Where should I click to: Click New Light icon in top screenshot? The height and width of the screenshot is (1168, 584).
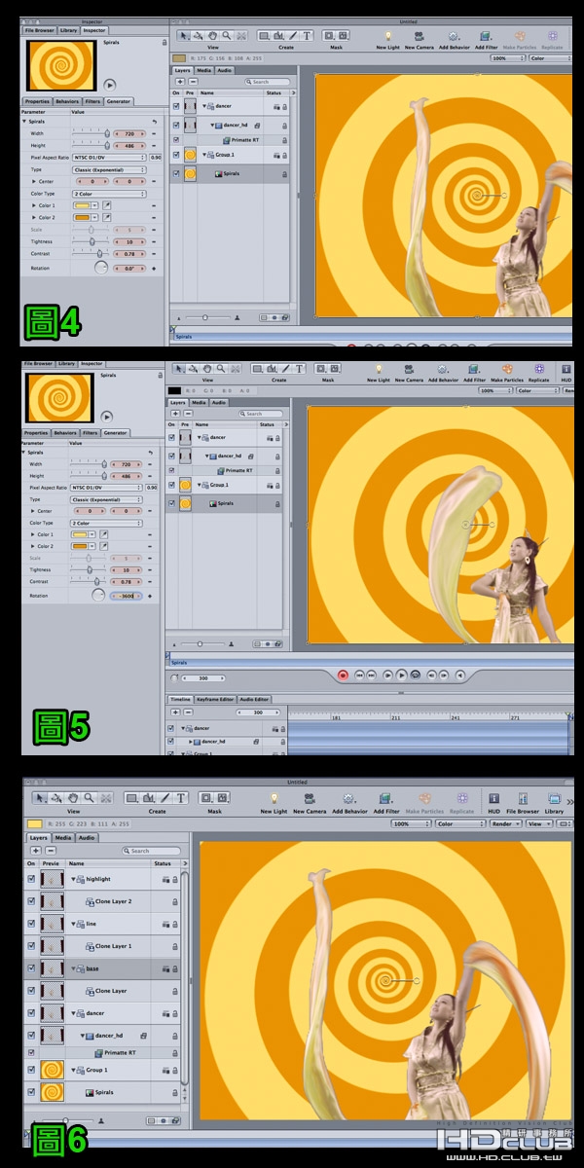click(x=387, y=36)
